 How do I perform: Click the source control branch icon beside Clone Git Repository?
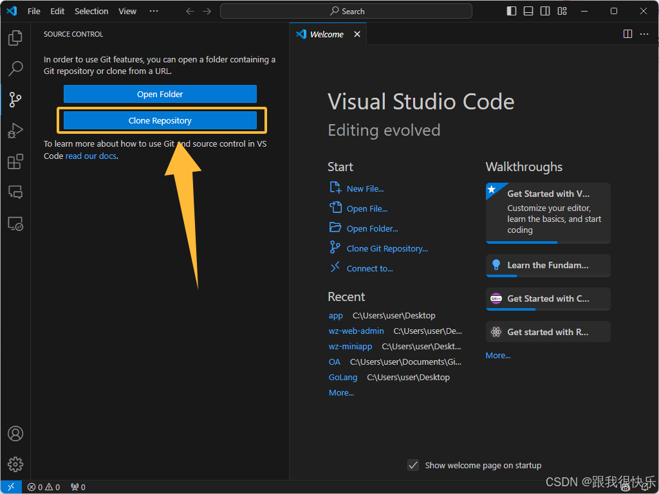[335, 248]
